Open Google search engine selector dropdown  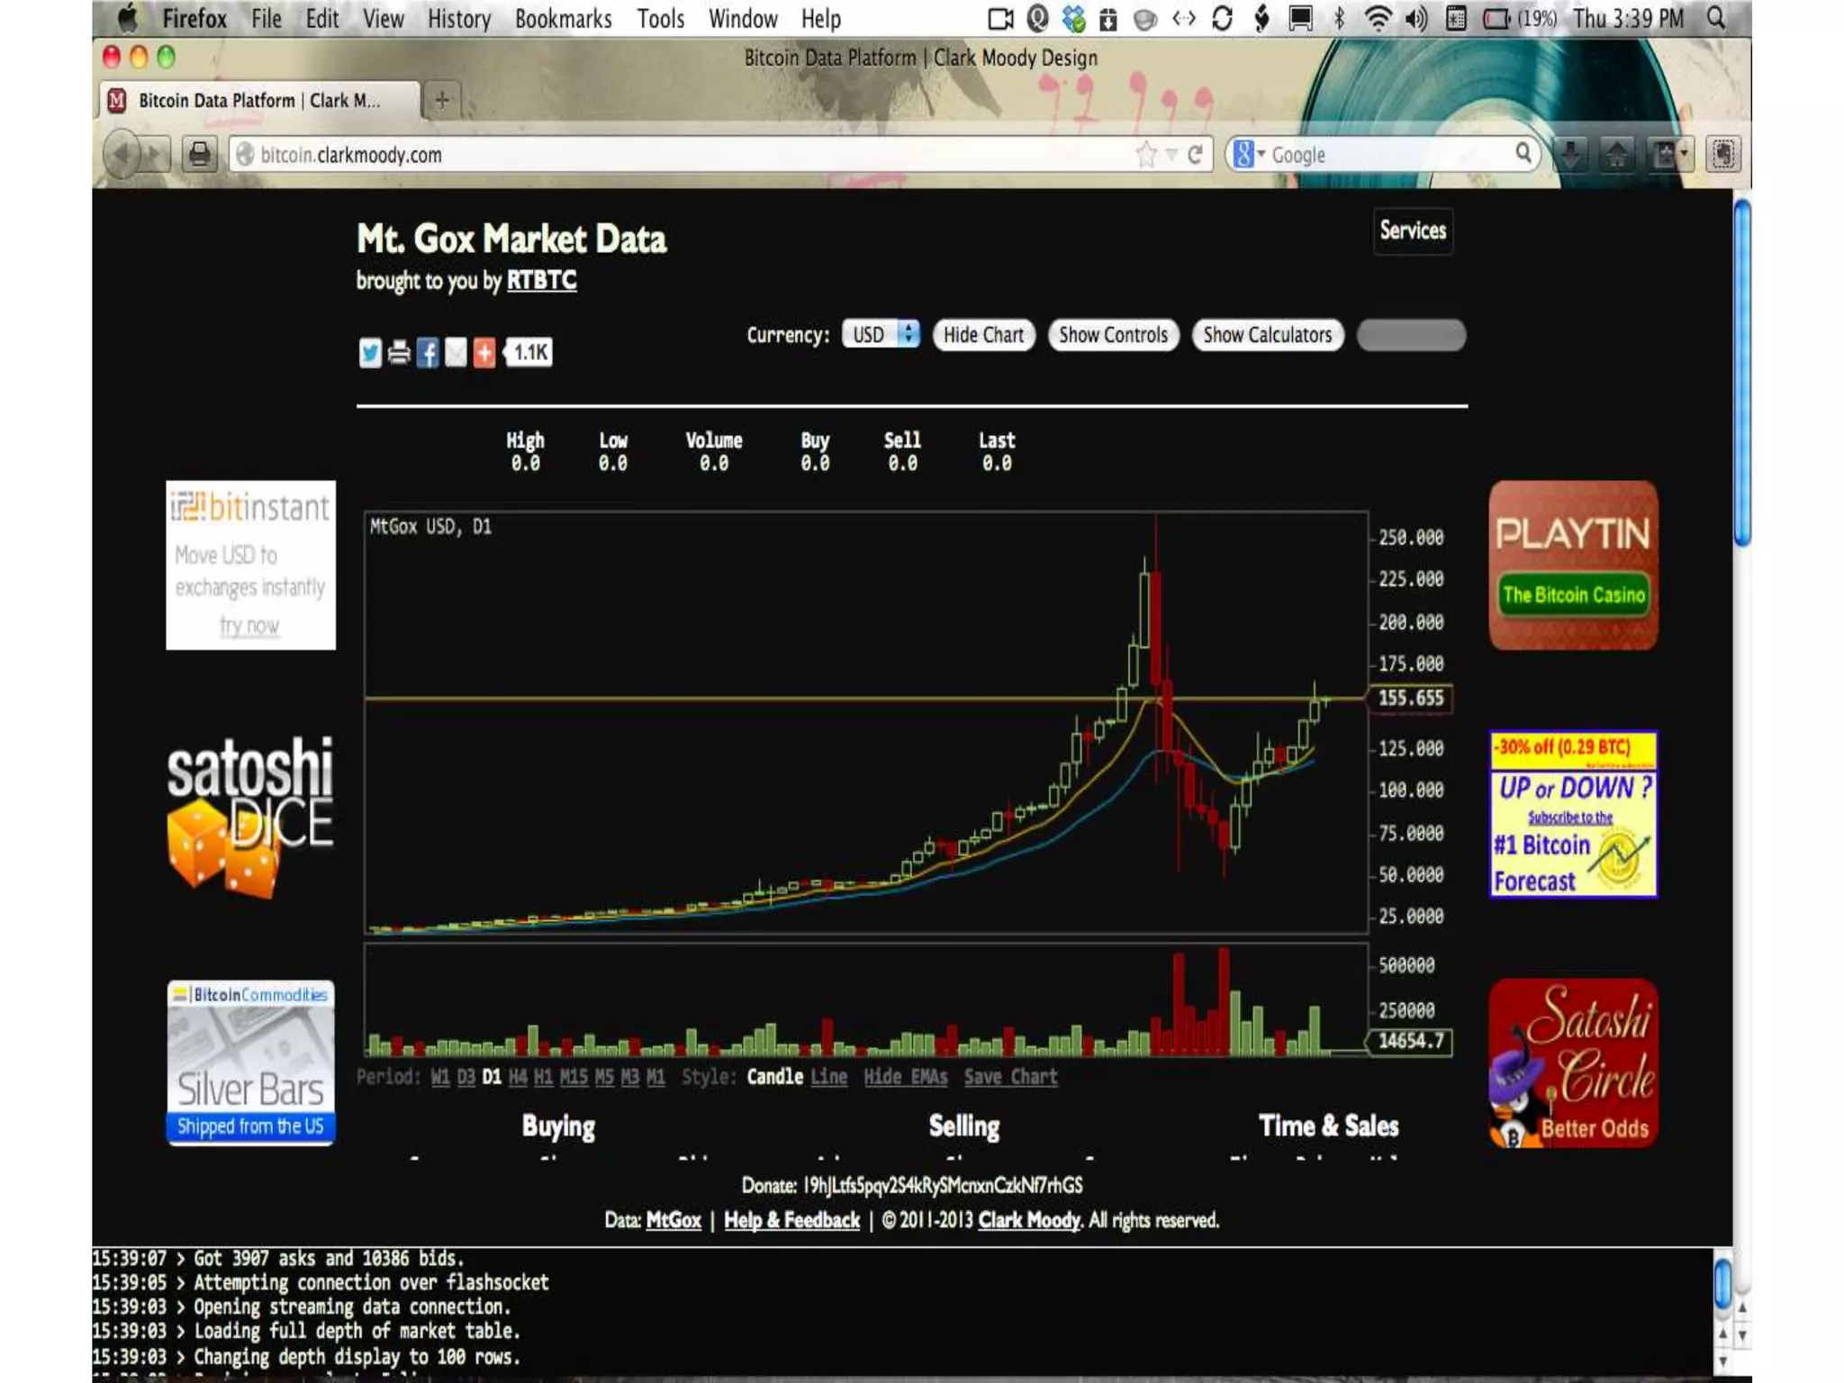[1248, 155]
